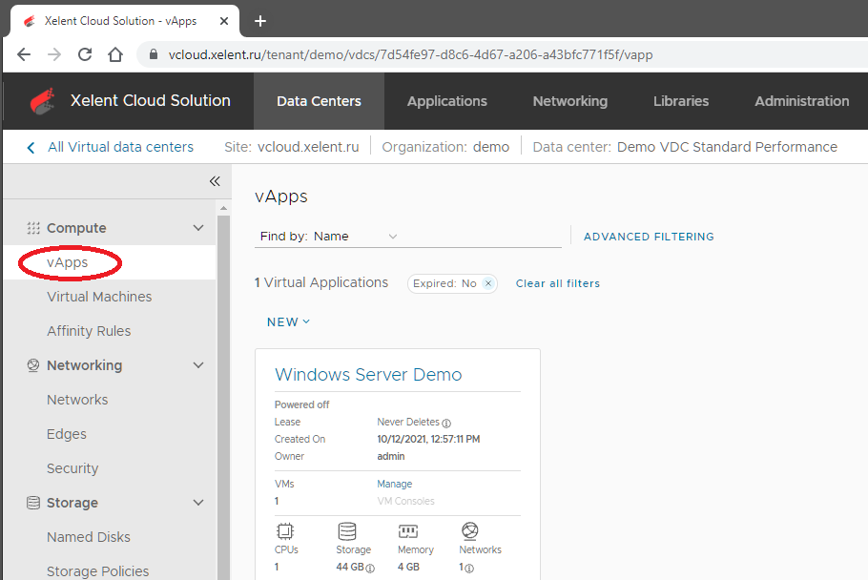
Task: Click the Storage cylinder icon on card
Action: point(347,531)
